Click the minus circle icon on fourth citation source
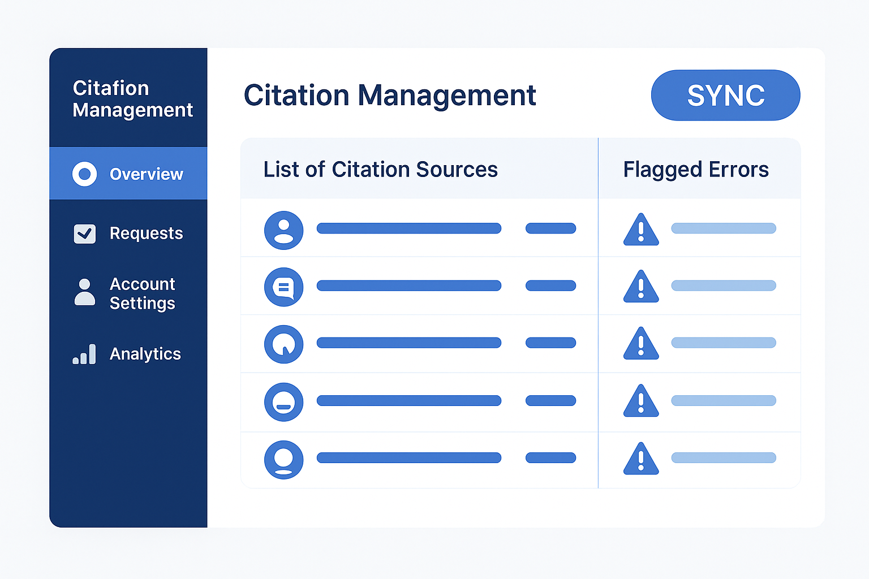 [283, 402]
